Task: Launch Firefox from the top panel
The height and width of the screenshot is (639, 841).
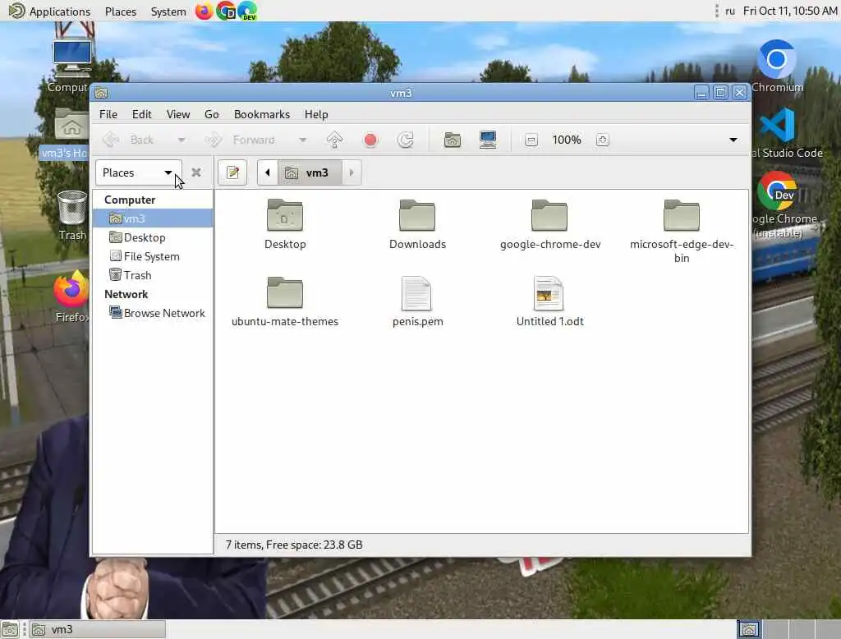Action: click(x=204, y=11)
